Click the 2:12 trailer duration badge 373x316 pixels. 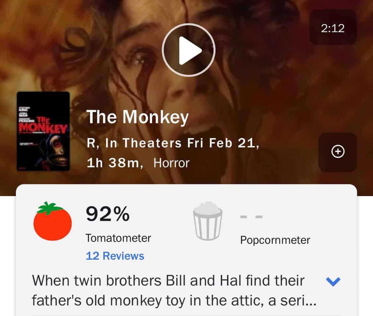(333, 28)
